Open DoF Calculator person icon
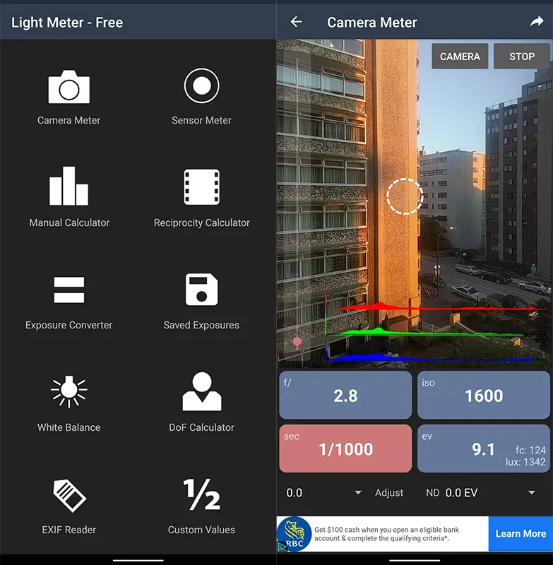Viewport: 553px width, 565px height. 202,391
